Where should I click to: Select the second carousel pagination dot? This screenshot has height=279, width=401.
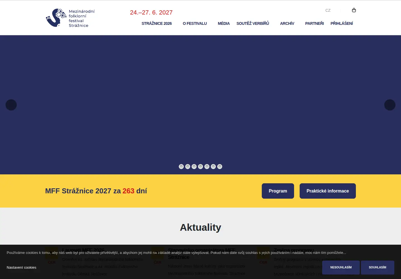(188, 167)
